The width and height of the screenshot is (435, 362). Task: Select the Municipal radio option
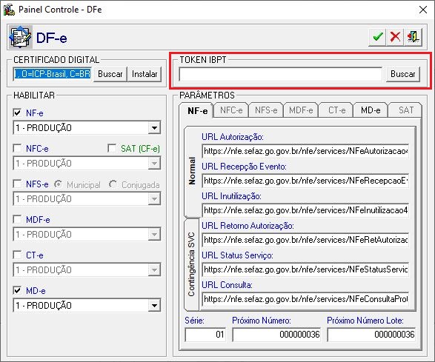(x=58, y=184)
